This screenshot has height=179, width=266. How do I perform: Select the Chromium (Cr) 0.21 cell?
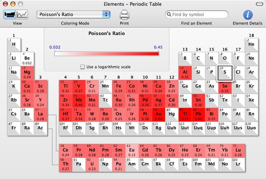click(x=92, y=87)
